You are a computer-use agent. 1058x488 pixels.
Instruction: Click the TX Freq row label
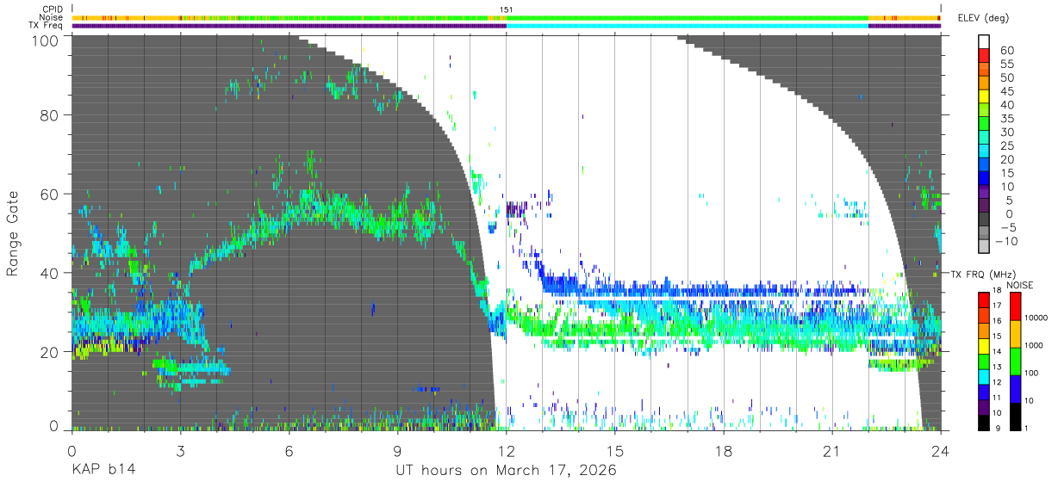(x=46, y=25)
